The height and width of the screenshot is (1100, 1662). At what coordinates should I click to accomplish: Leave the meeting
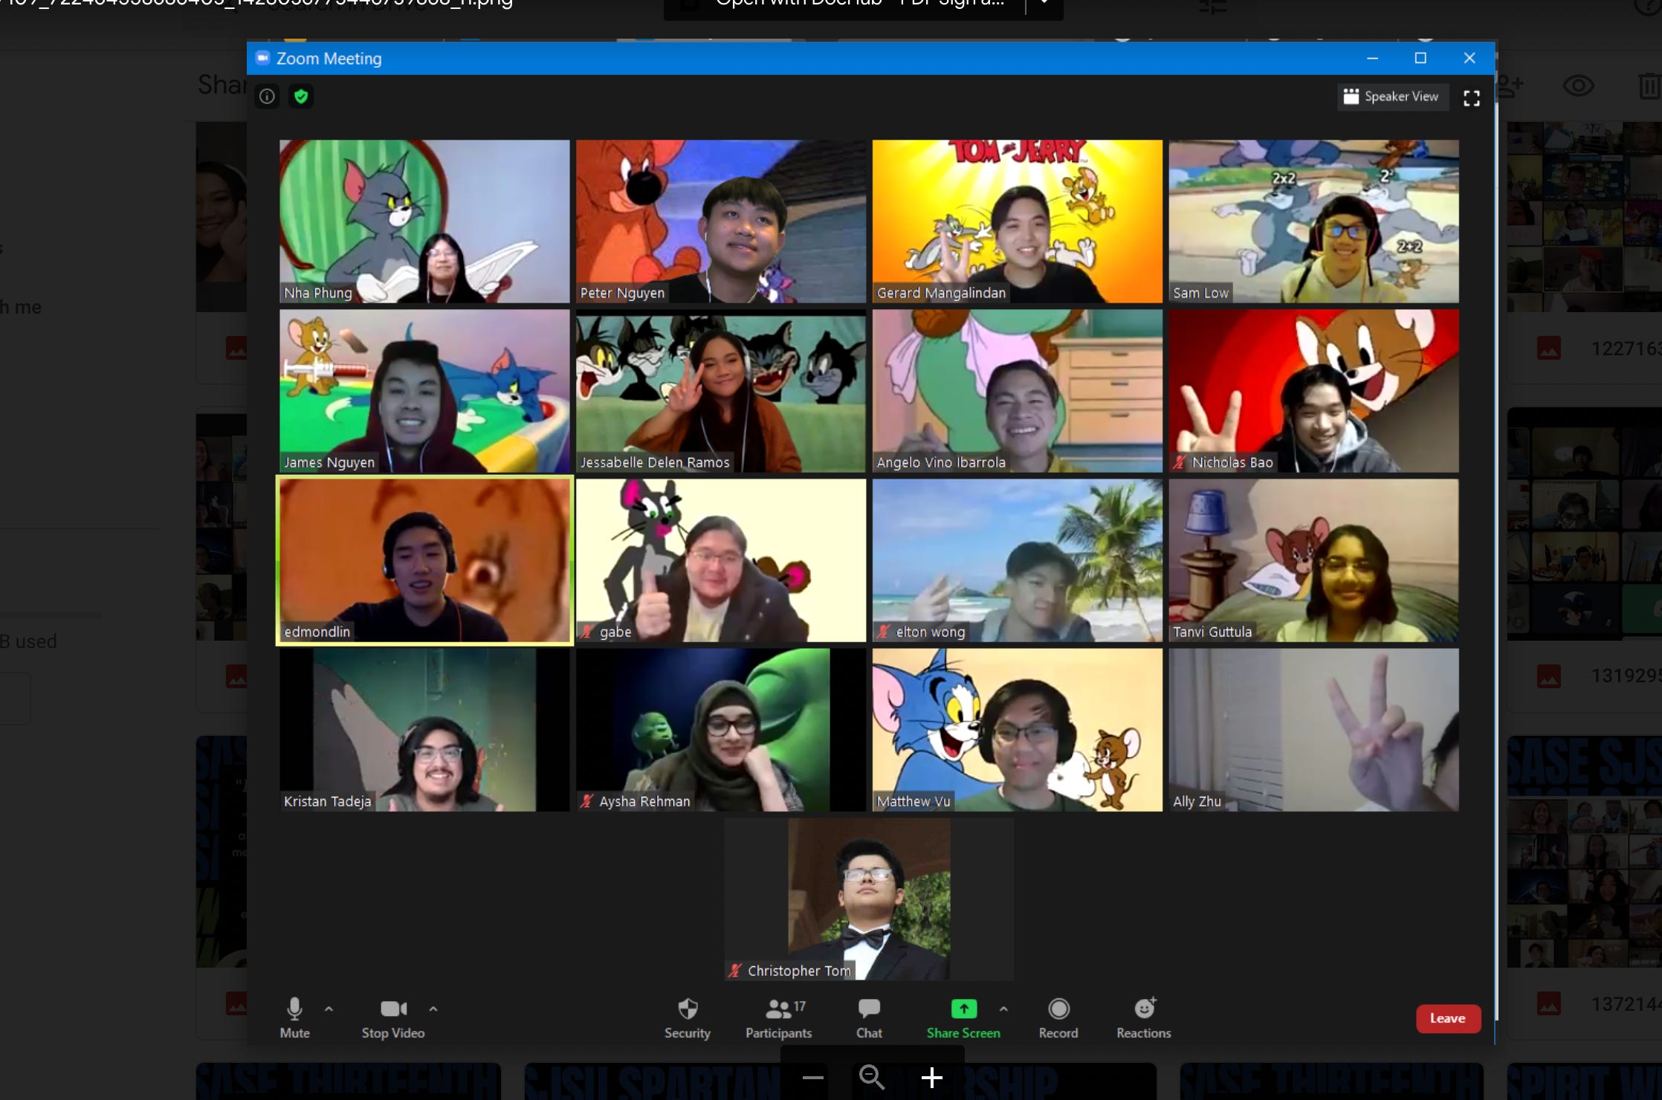click(1447, 1018)
